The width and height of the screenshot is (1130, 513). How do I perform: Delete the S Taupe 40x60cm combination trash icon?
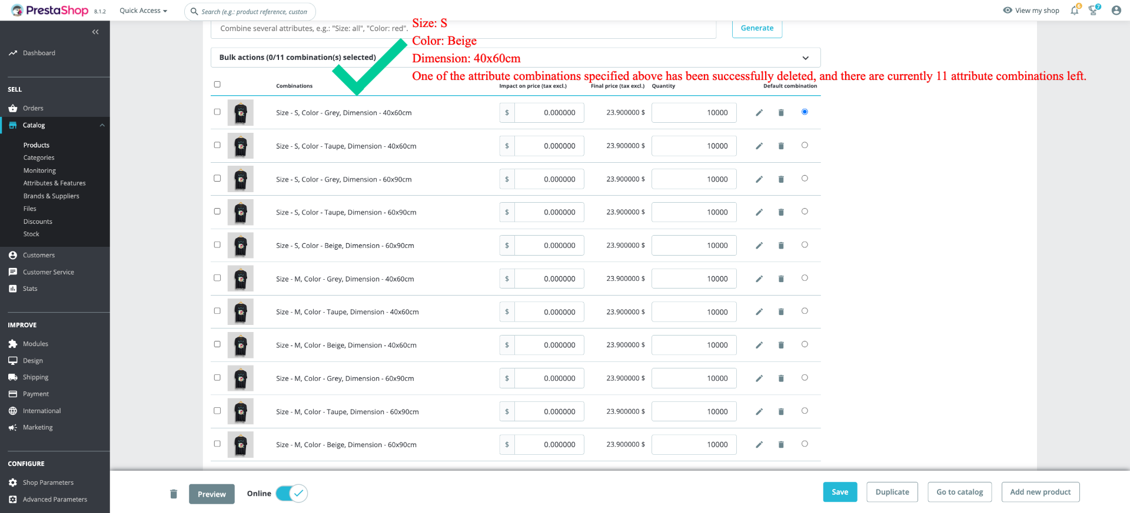click(781, 146)
